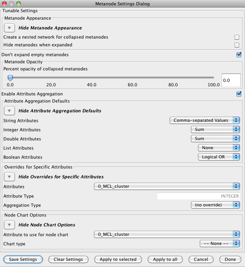Viewport: 245px width, 267px height.
Task: Open Double Attributes Sum dropdown
Action: [215, 139]
